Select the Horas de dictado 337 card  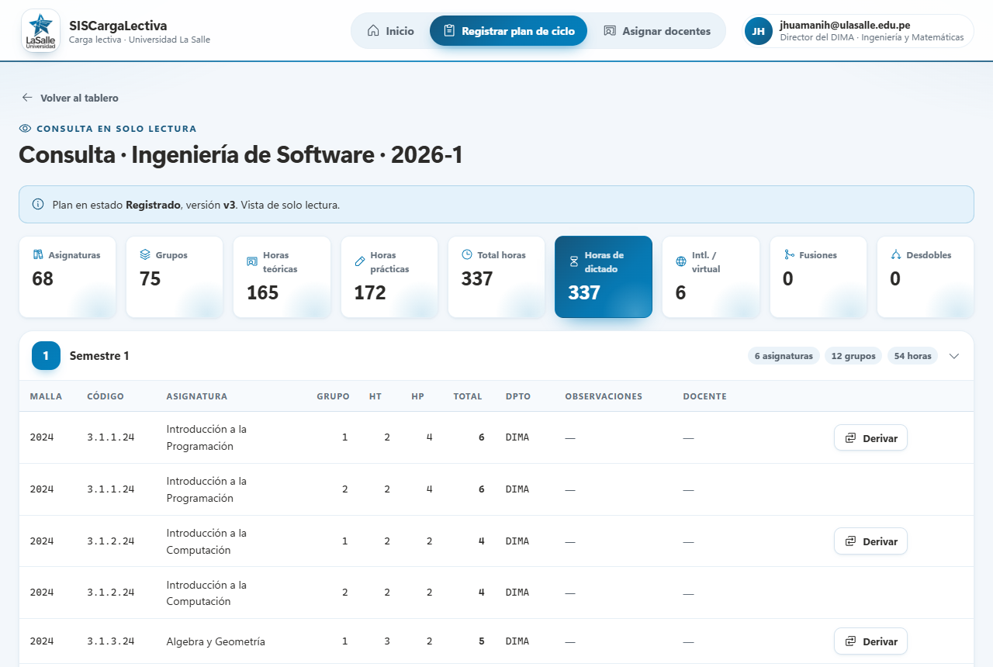click(604, 277)
